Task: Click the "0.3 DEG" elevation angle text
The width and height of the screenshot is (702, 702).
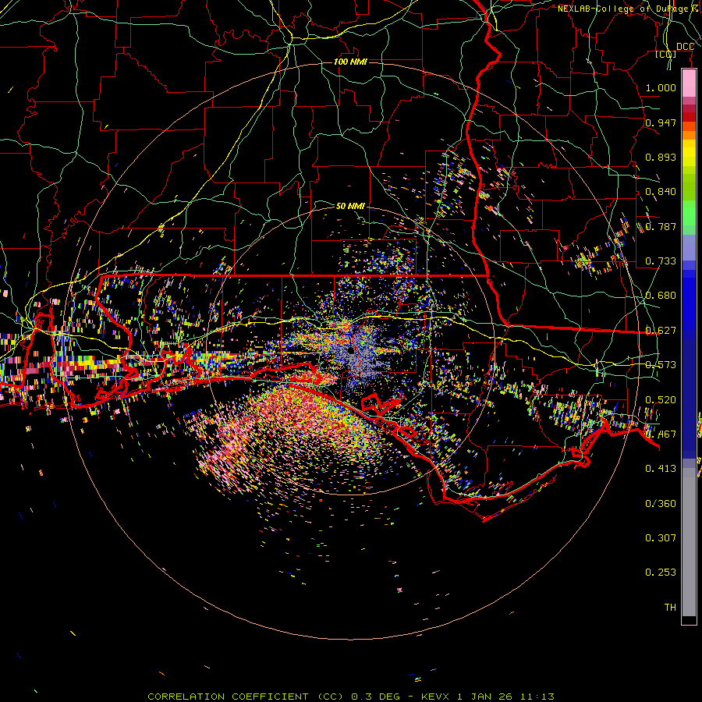Action: 376,697
